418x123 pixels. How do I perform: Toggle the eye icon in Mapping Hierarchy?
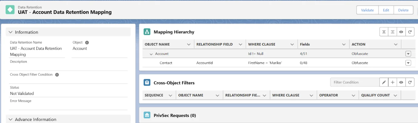click(401, 32)
